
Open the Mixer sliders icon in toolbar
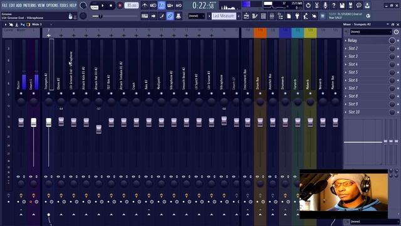coord(271,16)
